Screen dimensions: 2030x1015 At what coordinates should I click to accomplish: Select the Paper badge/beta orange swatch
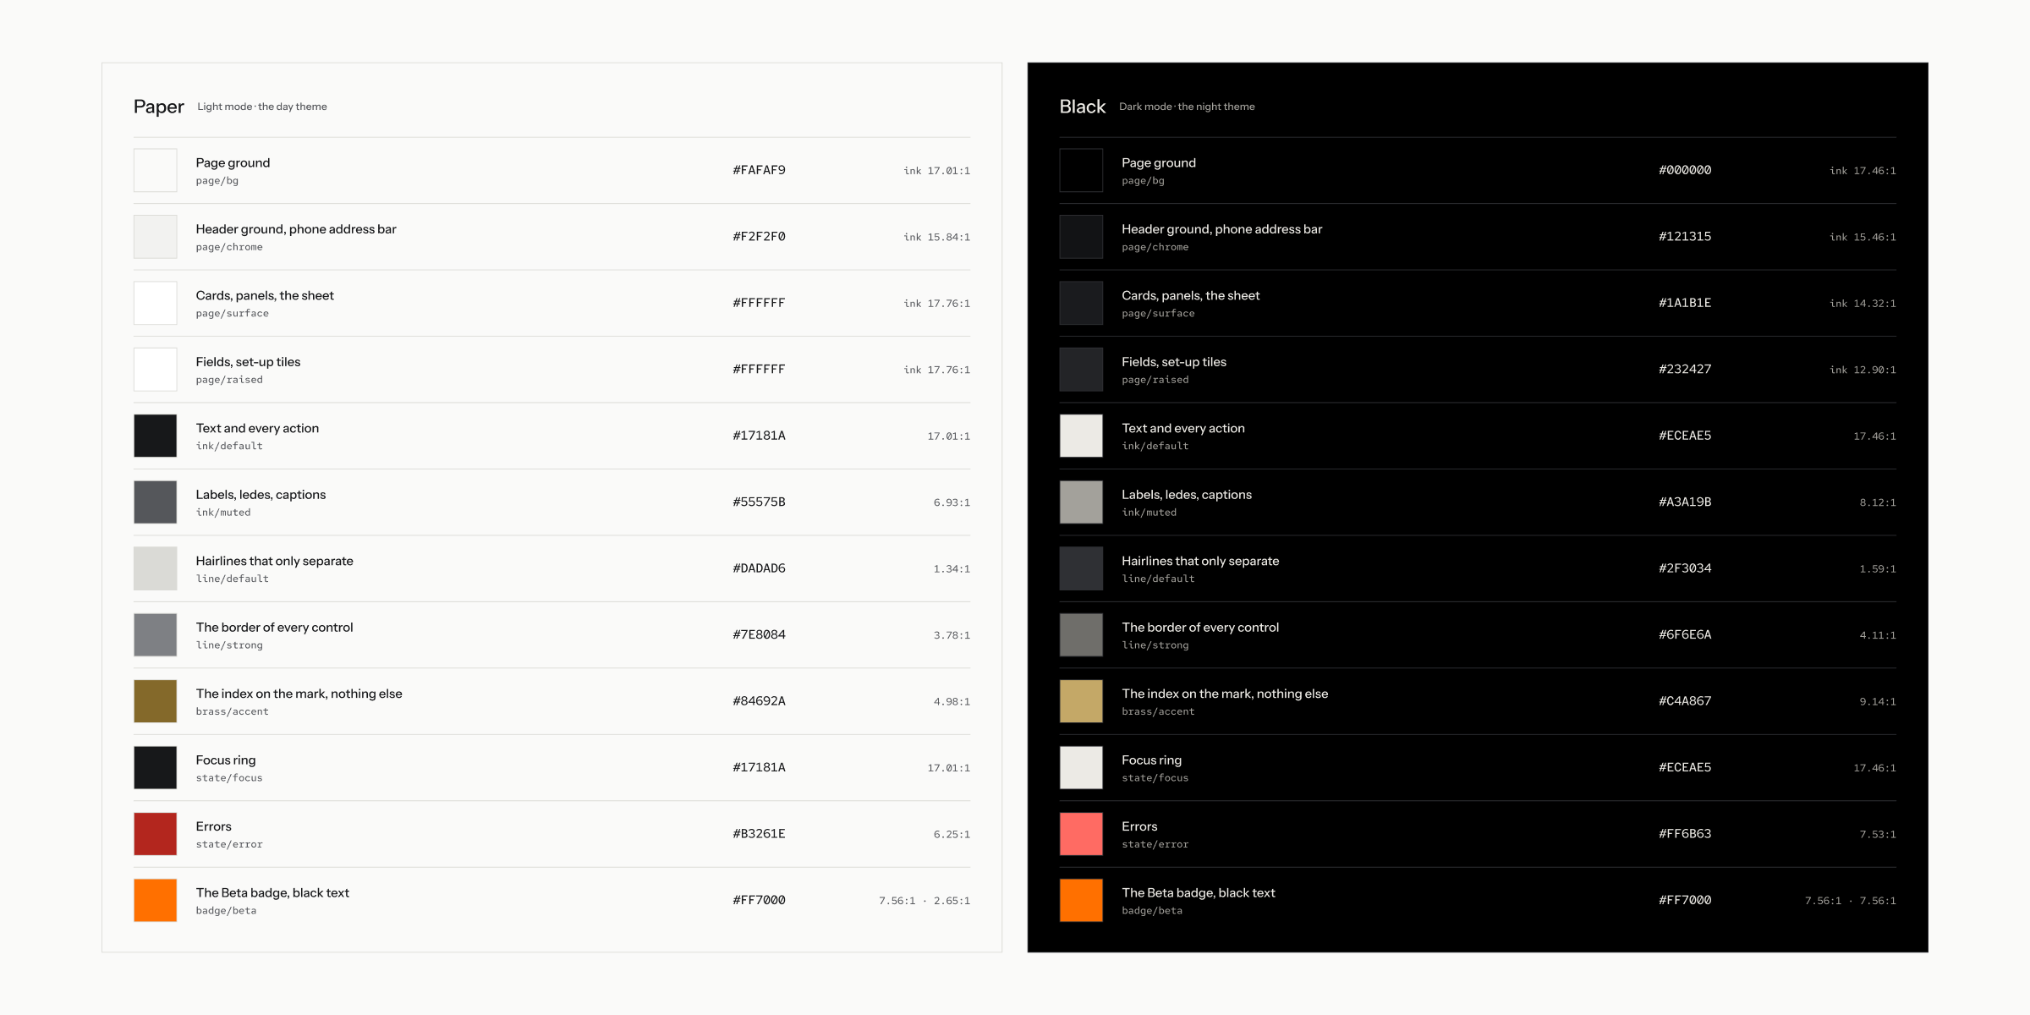[x=156, y=901]
